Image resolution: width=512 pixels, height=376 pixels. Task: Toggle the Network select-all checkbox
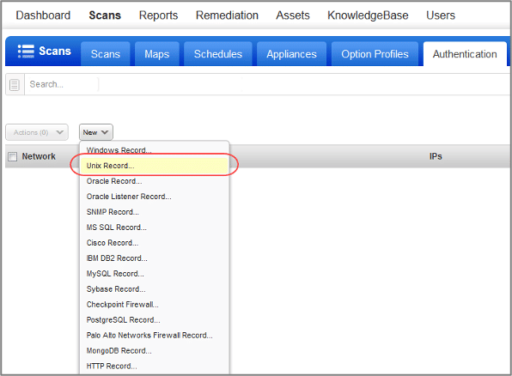coord(12,156)
